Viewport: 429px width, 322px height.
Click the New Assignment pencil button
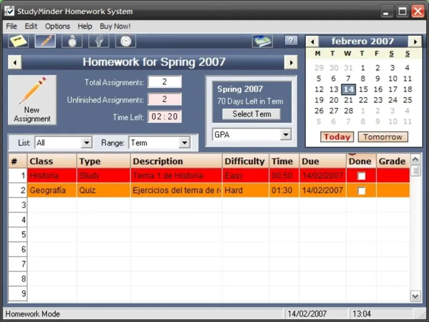[32, 100]
